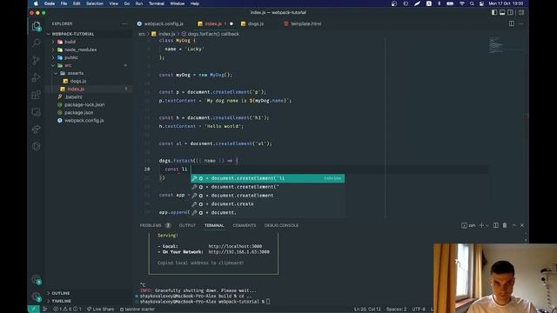557x313 pixels.
Task: Pick suggestion document.create
Action: (x=267, y=204)
